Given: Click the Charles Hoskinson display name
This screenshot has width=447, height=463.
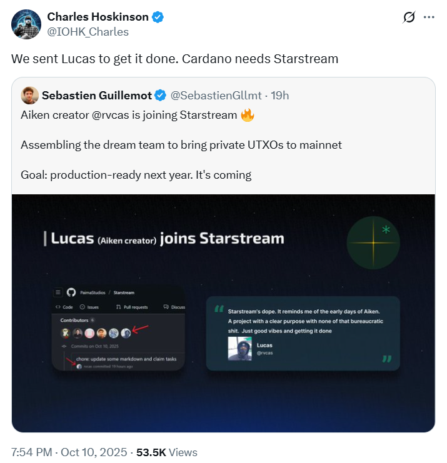Looking at the screenshot, I should coord(98,17).
